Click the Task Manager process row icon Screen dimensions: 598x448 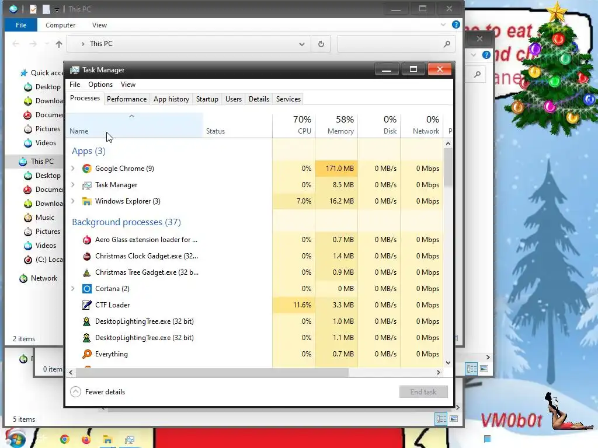[87, 185]
